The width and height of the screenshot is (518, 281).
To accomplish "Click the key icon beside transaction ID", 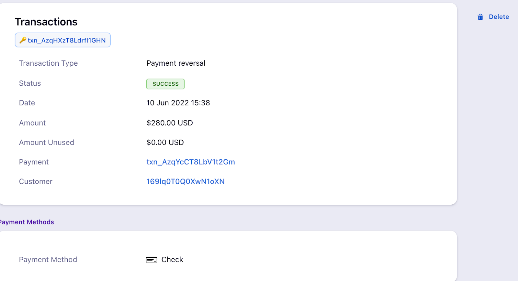I will point(23,40).
